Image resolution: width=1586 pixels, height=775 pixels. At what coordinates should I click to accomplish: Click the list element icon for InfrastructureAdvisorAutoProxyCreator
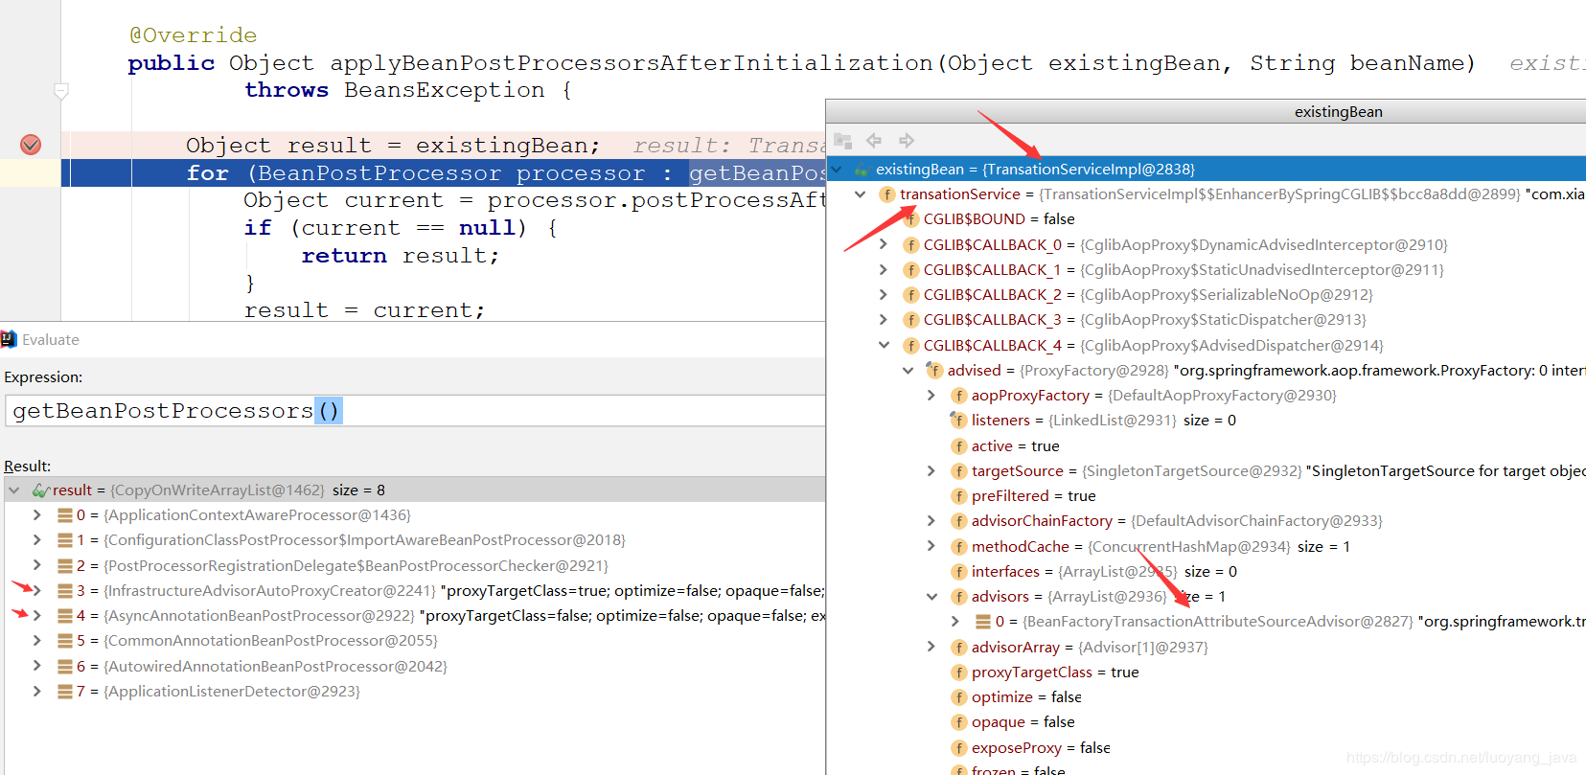click(x=65, y=591)
